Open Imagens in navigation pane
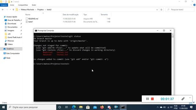The width and height of the screenshot is (196, 110). [11, 31]
